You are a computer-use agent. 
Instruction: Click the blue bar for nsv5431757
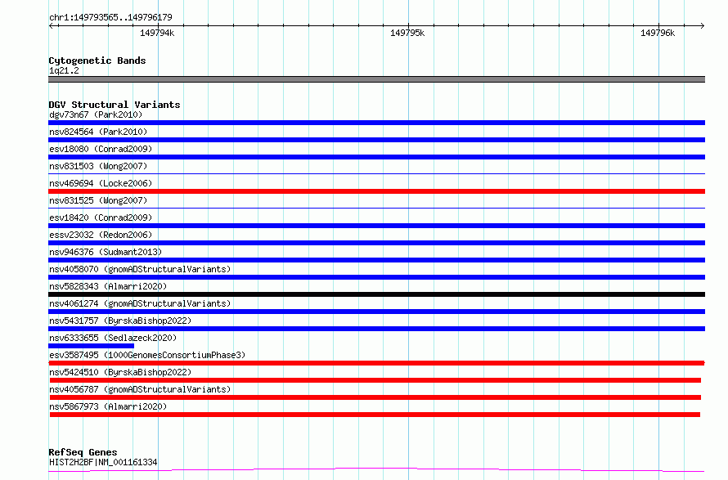tap(376, 329)
